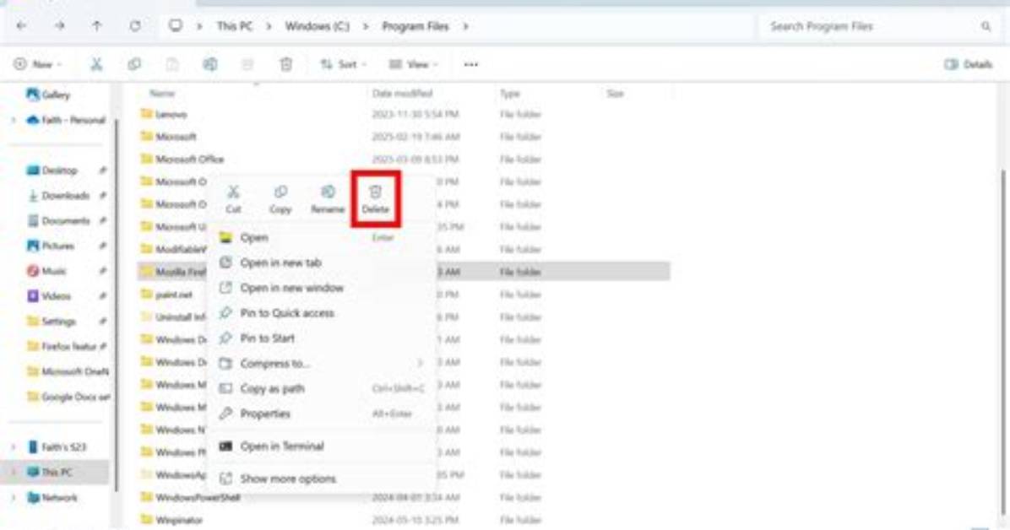The height and width of the screenshot is (530, 1010).
Task: Choose Copy in the context menu
Action: [280, 199]
